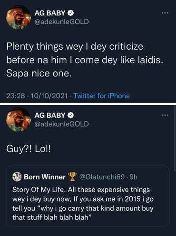Click the @adekunleGOLD handle in the second tweet
The image size is (176, 236).
(x=61, y=124)
